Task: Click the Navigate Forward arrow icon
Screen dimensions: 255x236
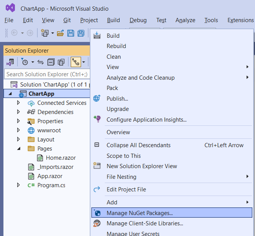Action: coord(30,33)
